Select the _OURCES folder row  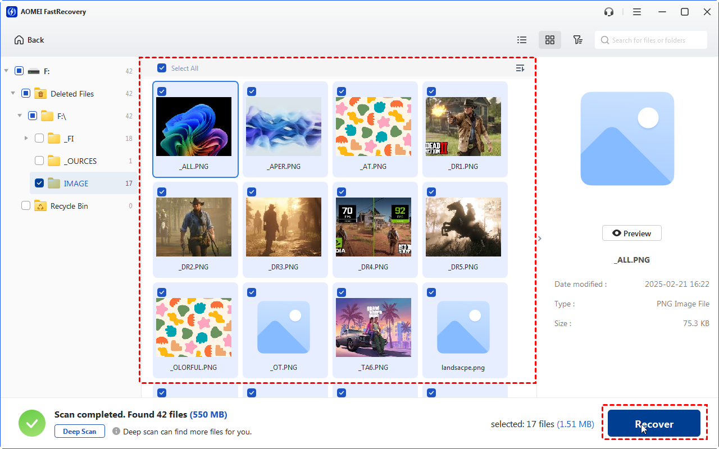[83, 161]
